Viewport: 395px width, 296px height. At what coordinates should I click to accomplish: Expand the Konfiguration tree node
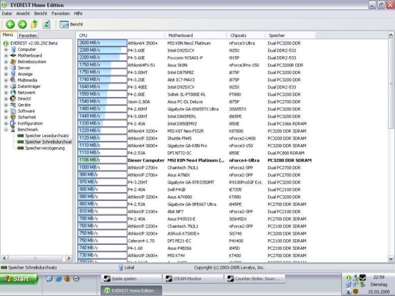click(x=6, y=124)
